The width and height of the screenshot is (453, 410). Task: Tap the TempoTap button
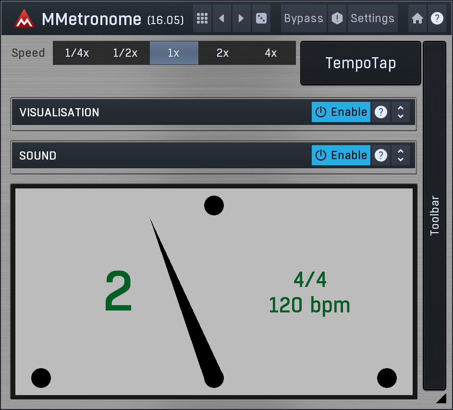click(361, 63)
